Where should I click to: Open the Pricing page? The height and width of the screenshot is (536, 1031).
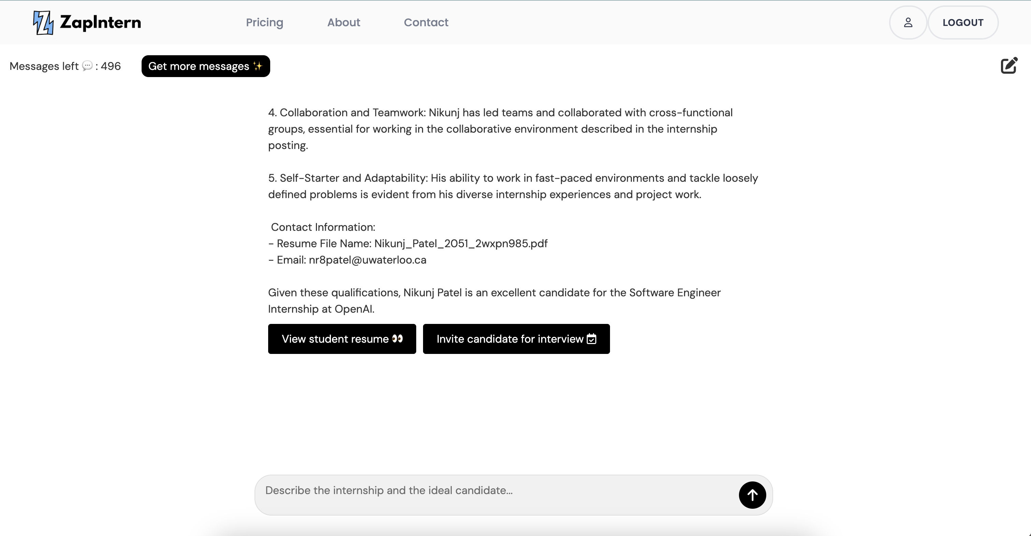pyautogui.click(x=264, y=23)
